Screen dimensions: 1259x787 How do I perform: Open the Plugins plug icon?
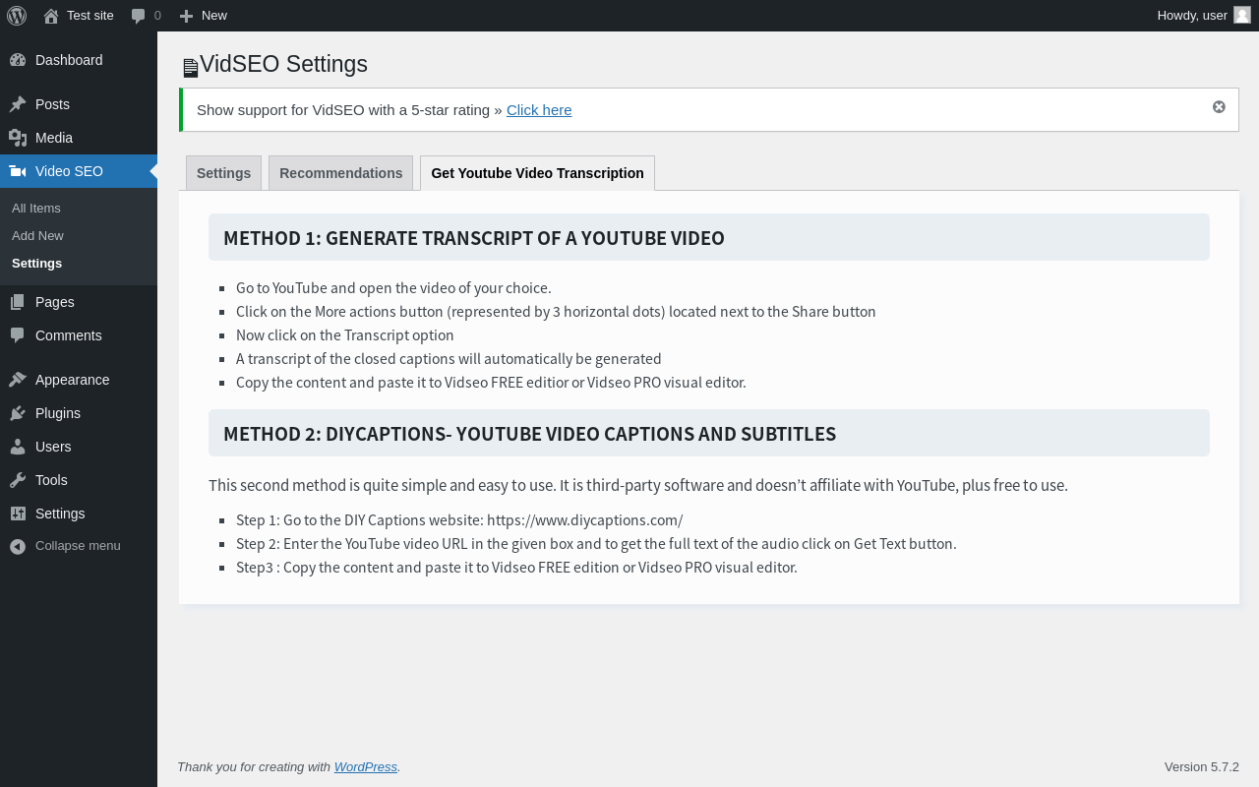pyautogui.click(x=18, y=413)
